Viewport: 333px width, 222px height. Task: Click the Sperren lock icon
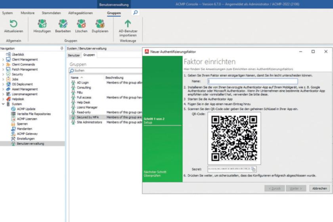(x=13, y=124)
